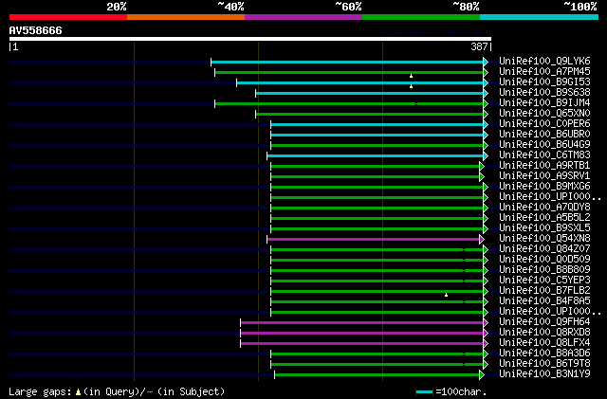Open hit UniRef100_B9IJM4

pyautogui.click(x=544, y=103)
